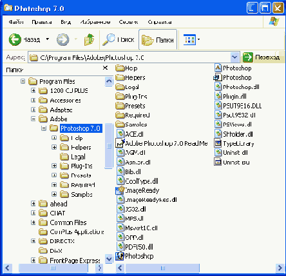Select the CoolType.dll file icon
This screenshot has height=276, width=286.
point(120,181)
